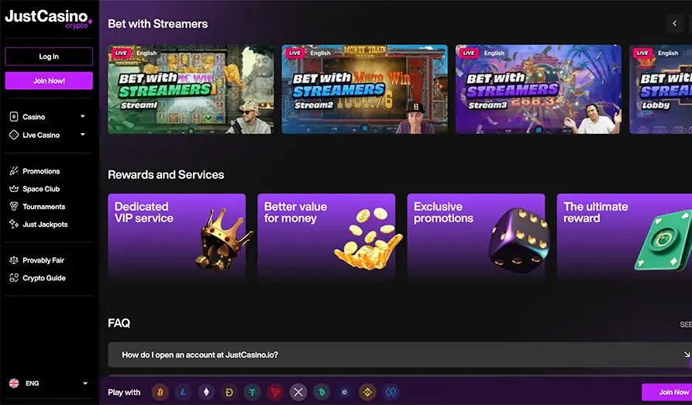
Task: Open the Stream2 live thumbnail
Action: 364,89
